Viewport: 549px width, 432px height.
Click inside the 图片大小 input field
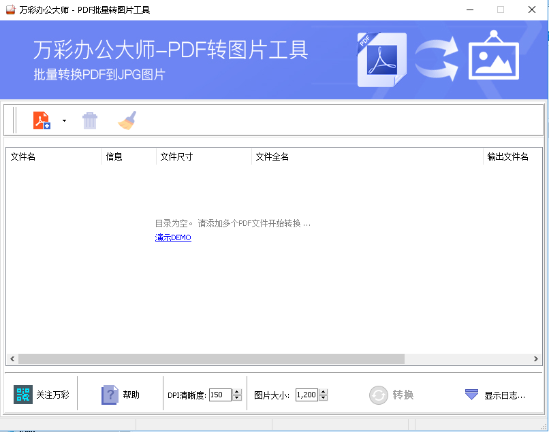coord(307,394)
